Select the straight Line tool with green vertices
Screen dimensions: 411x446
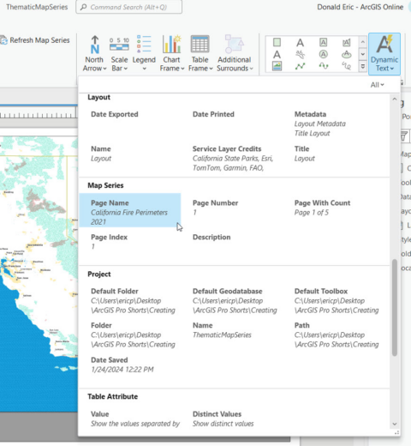coord(300,66)
